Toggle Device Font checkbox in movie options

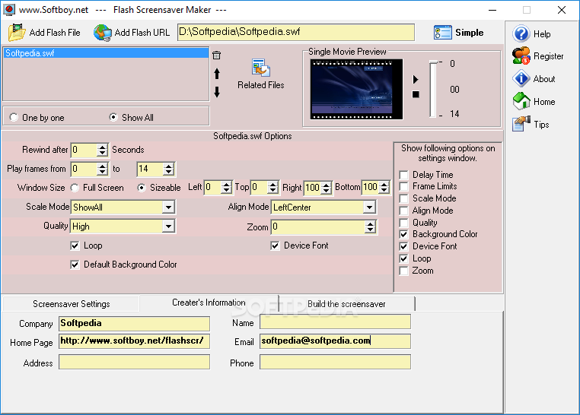coord(275,246)
